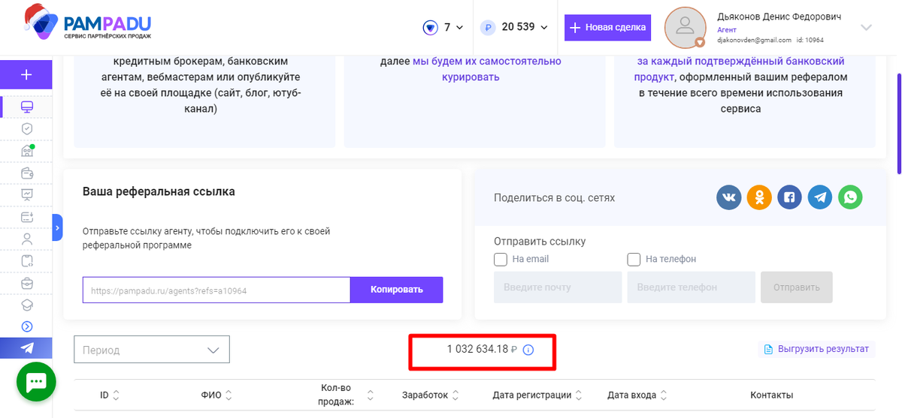Open the graduation cap training icon
The height and width of the screenshot is (418, 902).
coord(27,305)
